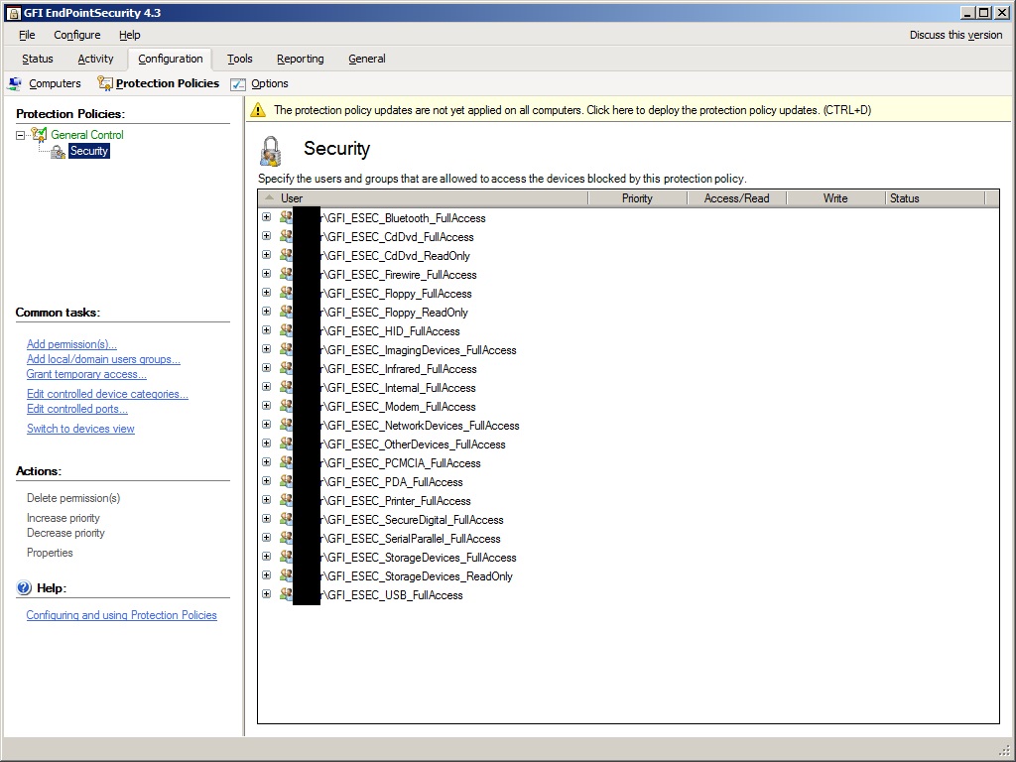Screen dimensions: 1016x762
Task: Expand the GFI_ESEC_NetworkDevices_FullAccess row
Action: [266, 424]
